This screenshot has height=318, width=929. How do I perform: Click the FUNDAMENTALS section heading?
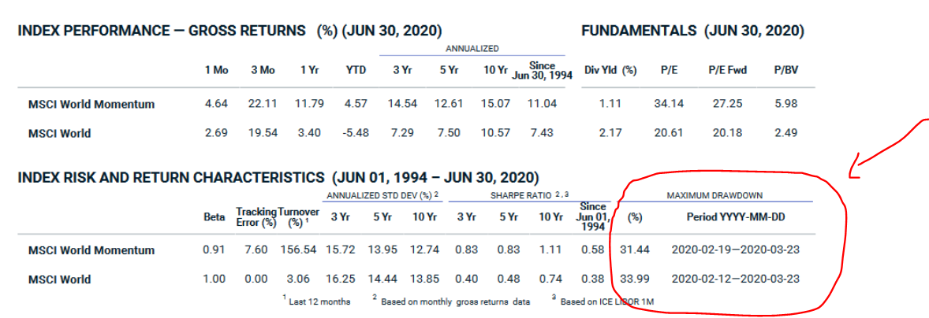(692, 31)
